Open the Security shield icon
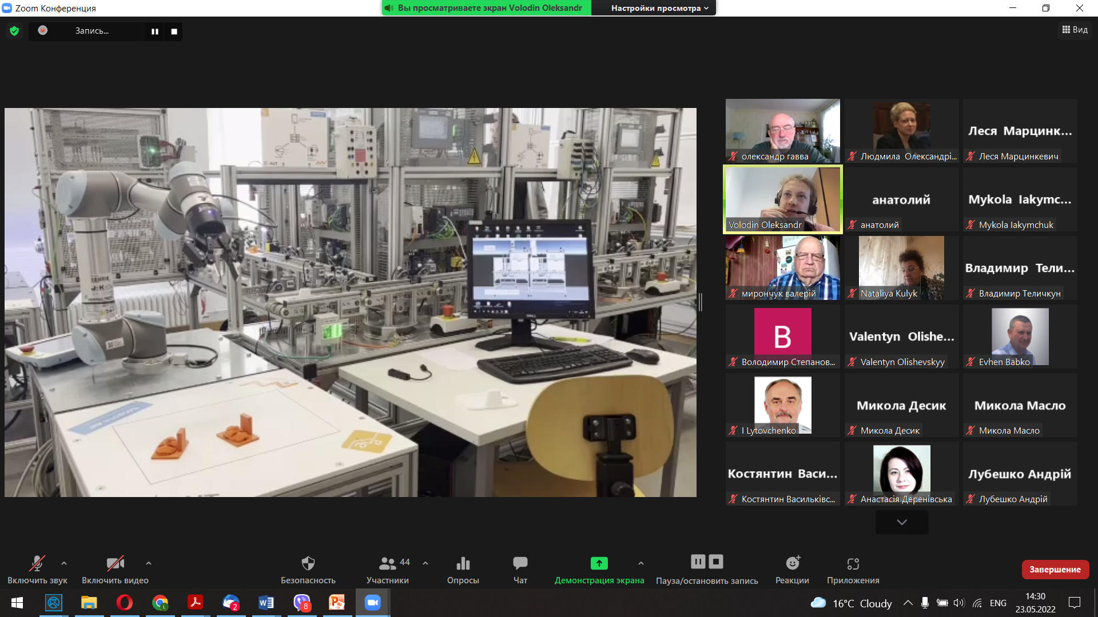 tap(308, 564)
